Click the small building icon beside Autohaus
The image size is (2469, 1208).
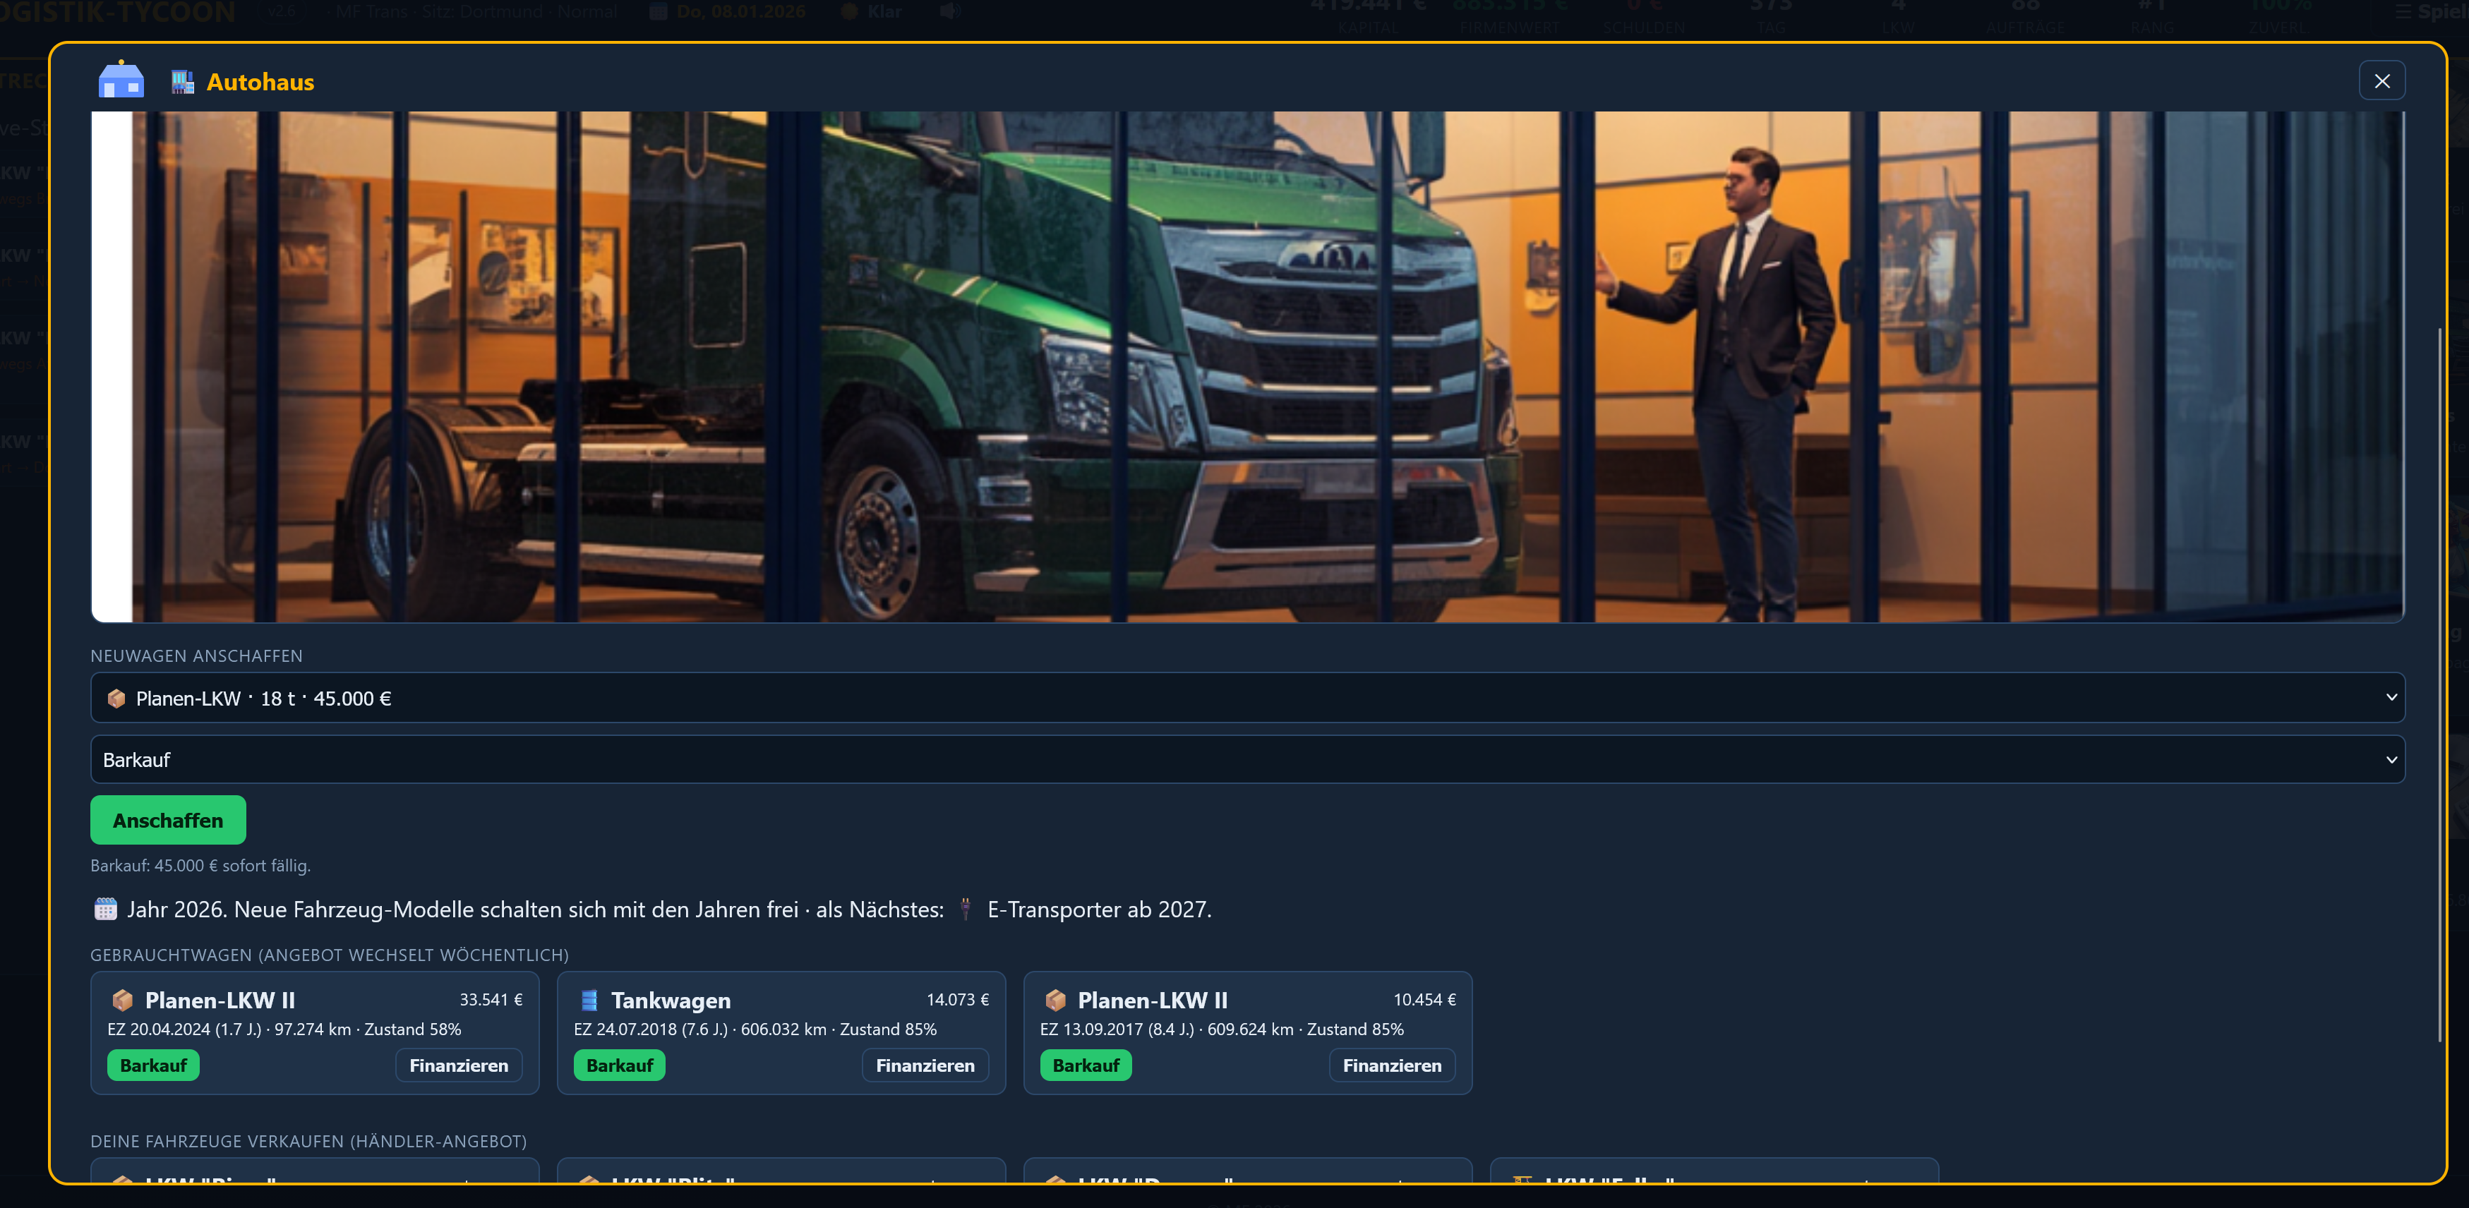182,83
